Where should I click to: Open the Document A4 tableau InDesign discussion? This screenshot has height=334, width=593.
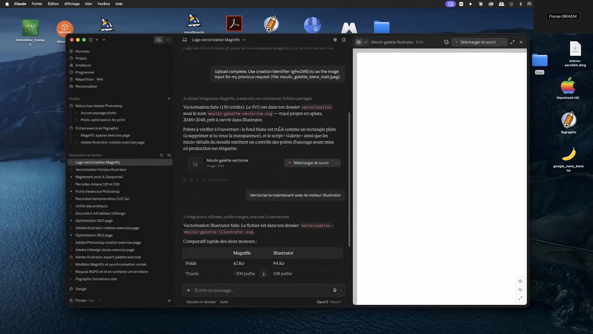100,213
